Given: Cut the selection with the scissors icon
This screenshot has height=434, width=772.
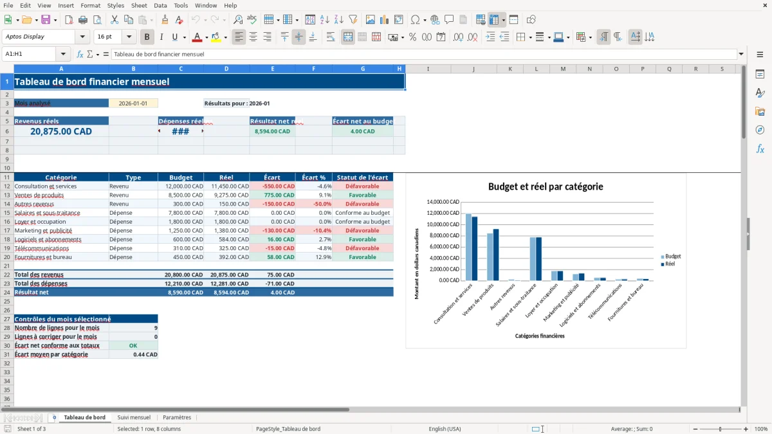Looking at the screenshot, I should click(114, 20).
